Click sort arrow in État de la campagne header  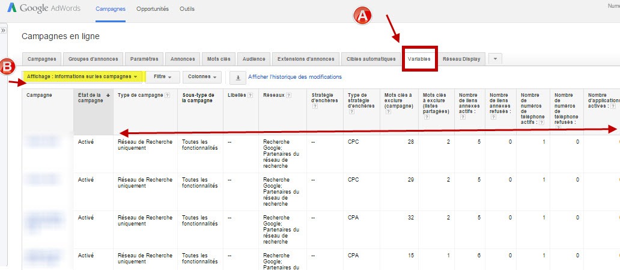[108, 95]
